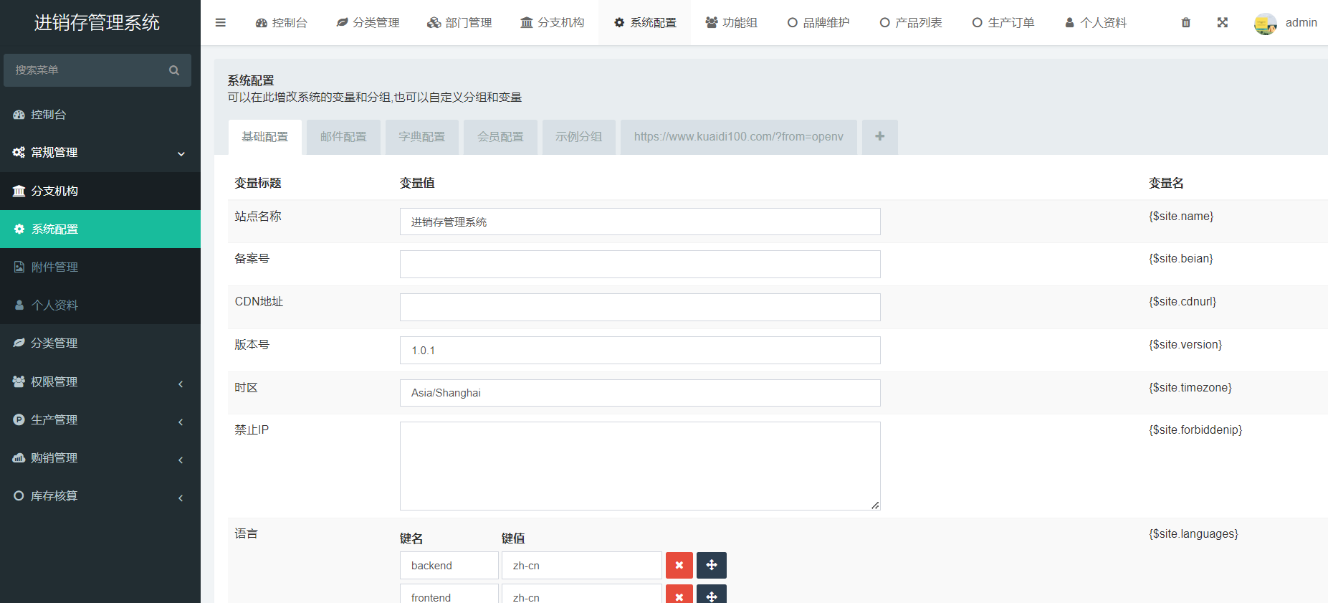Click the circle icon beside 库存核算

19,495
